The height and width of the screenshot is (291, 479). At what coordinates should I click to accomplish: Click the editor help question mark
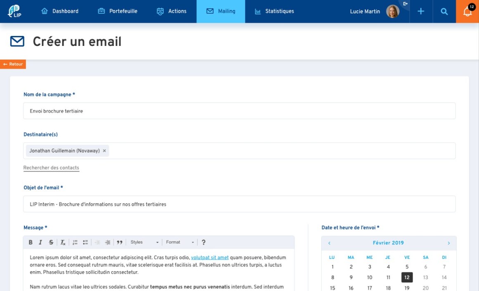point(204,242)
